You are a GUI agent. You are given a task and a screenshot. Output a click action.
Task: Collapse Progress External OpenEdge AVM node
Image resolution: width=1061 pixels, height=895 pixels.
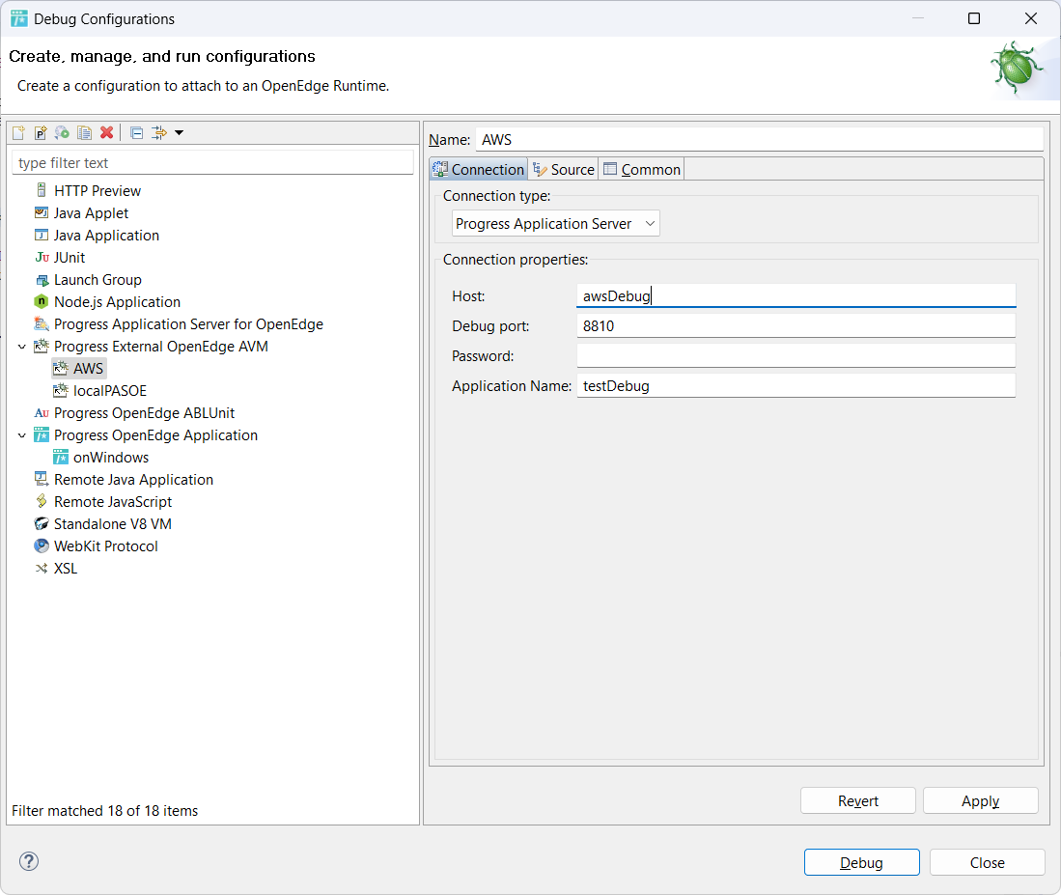(x=21, y=347)
